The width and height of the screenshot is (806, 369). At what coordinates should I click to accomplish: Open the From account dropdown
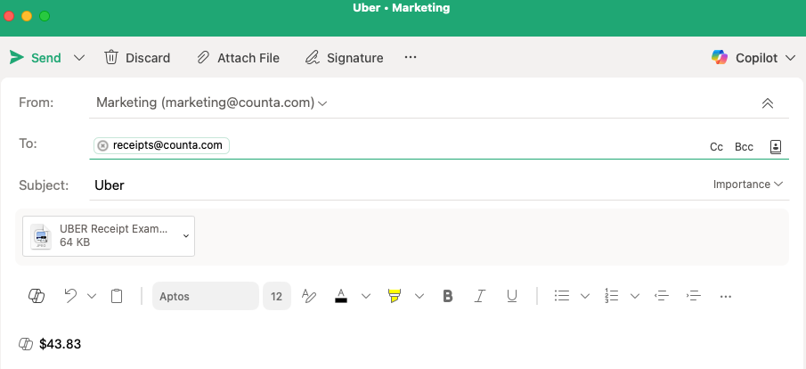coord(322,103)
